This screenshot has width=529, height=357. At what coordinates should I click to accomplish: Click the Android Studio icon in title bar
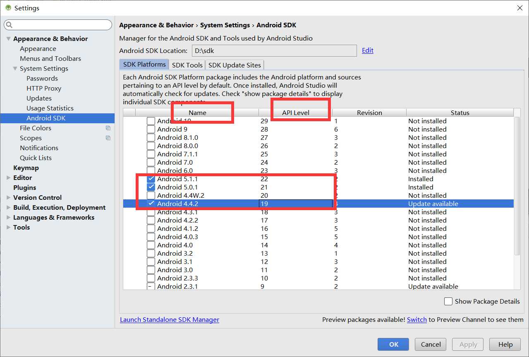(x=8, y=8)
